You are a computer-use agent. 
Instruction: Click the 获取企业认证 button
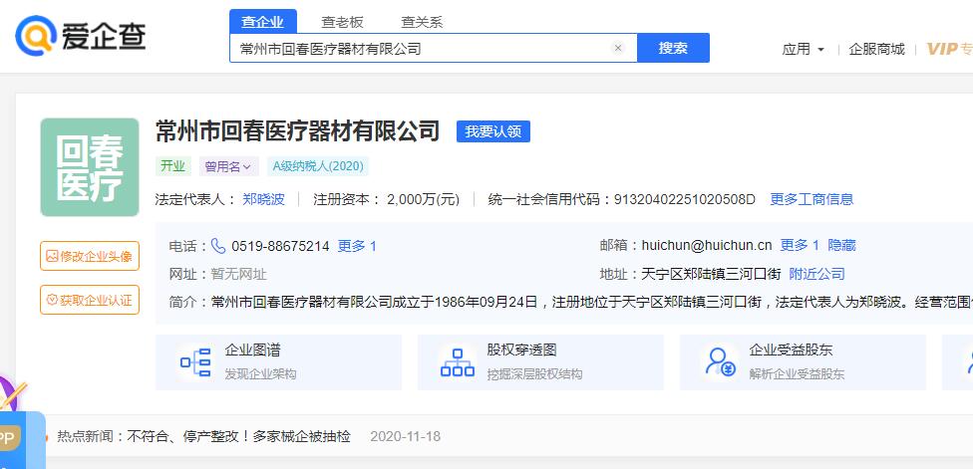pos(90,300)
